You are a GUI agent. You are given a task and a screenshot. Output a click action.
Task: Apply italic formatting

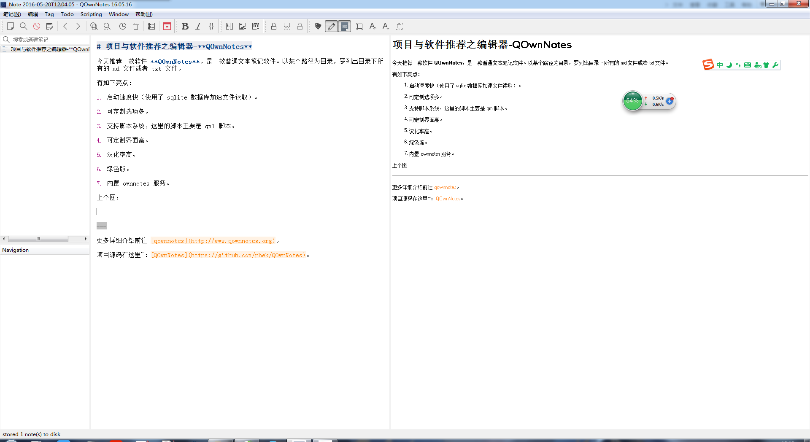coord(198,26)
